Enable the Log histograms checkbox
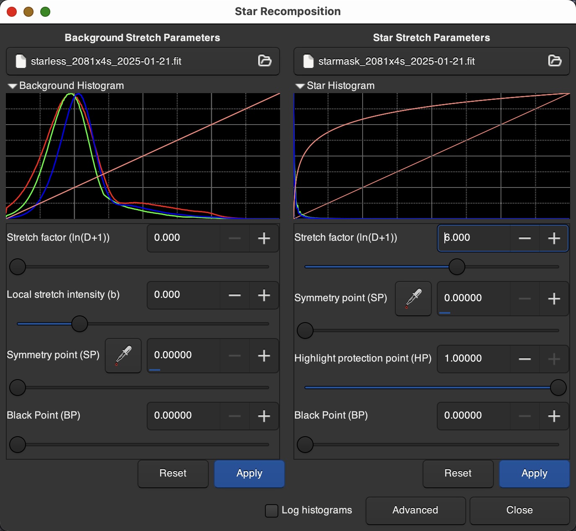Image resolution: width=576 pixels, height=531 pixels. coord(272,510)
